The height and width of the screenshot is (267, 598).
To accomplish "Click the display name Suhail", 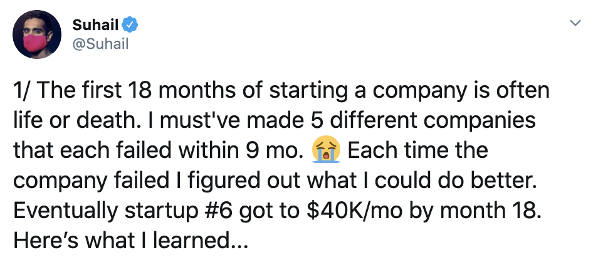I will [x=95, y=25].
